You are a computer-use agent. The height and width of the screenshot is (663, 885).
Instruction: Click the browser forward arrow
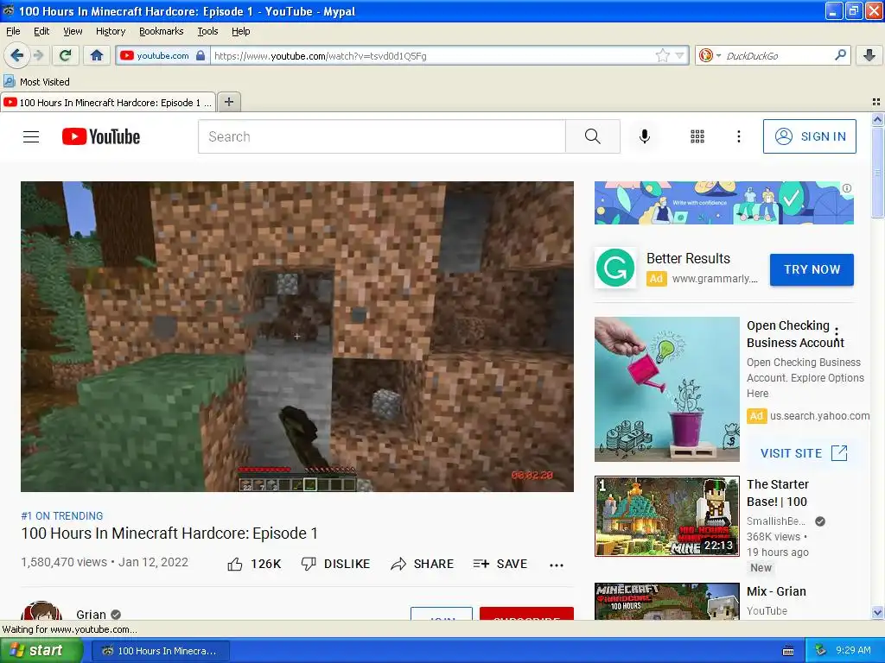[38, 55]
